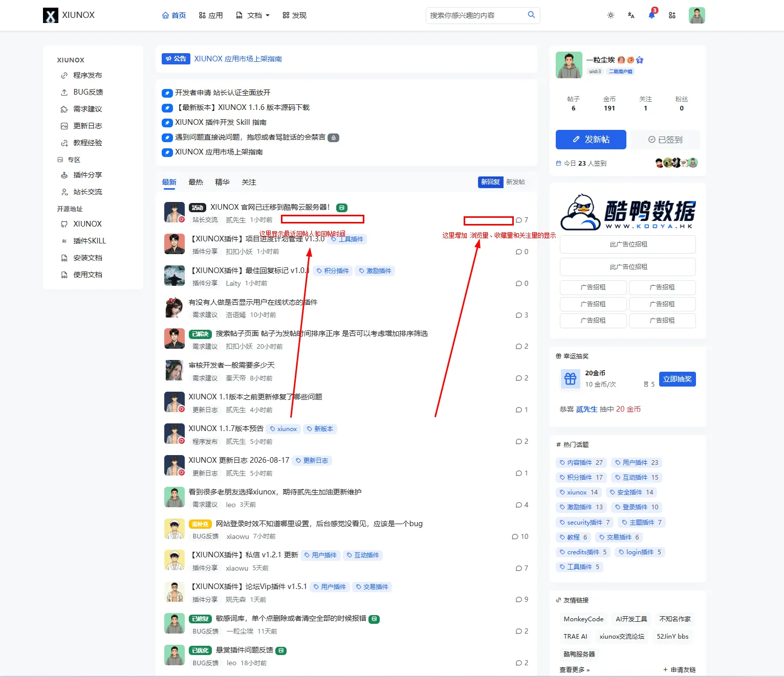Click the XIUNOX logo in the header

coord(69,15)
